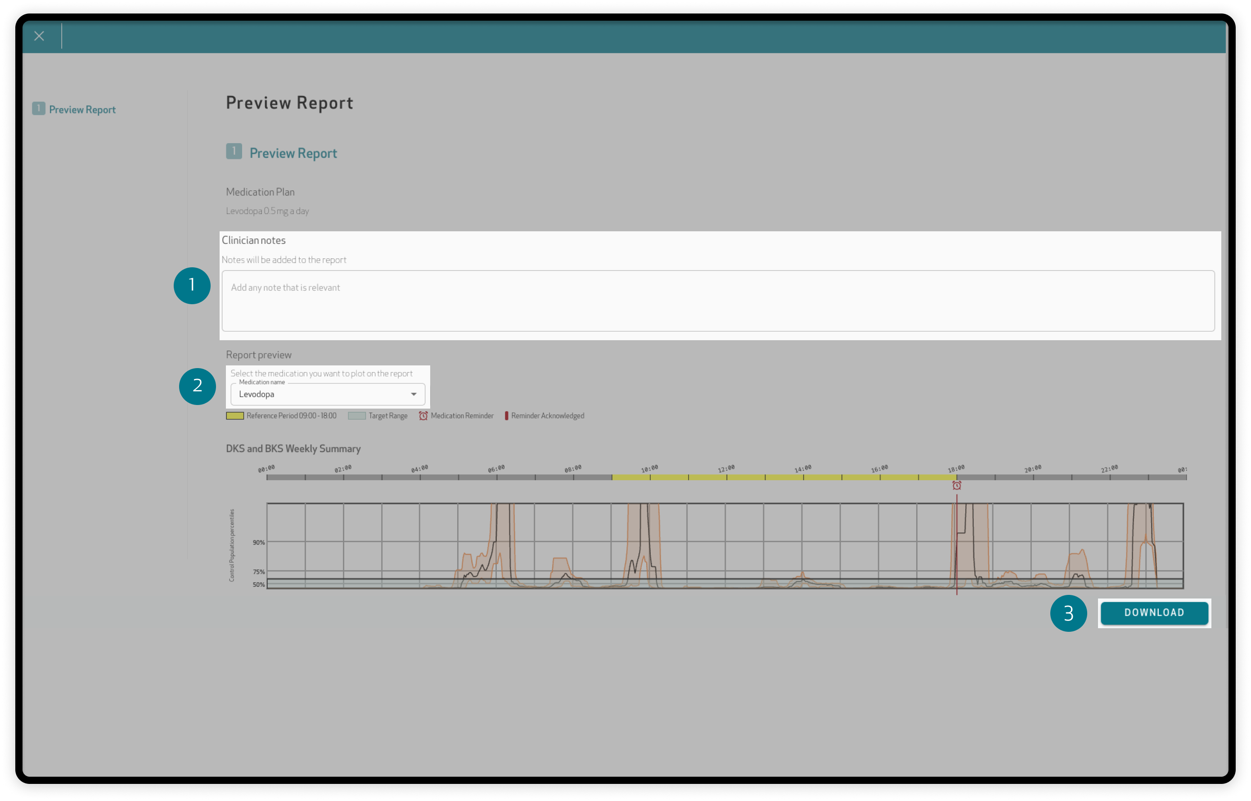Image resolution: width=1251 pixels, height=801 pixels.
Task: Click the Preview Report section heading
Action: tap(293, 153)
